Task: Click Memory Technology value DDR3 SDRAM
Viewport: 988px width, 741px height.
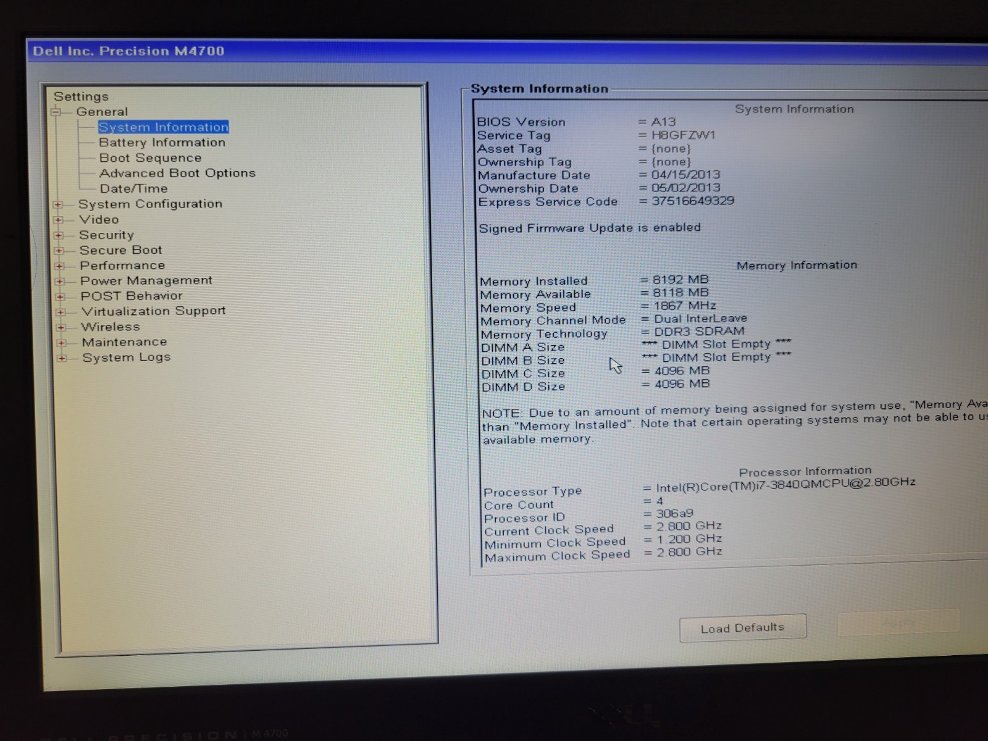Action: [x=699, y=332]
